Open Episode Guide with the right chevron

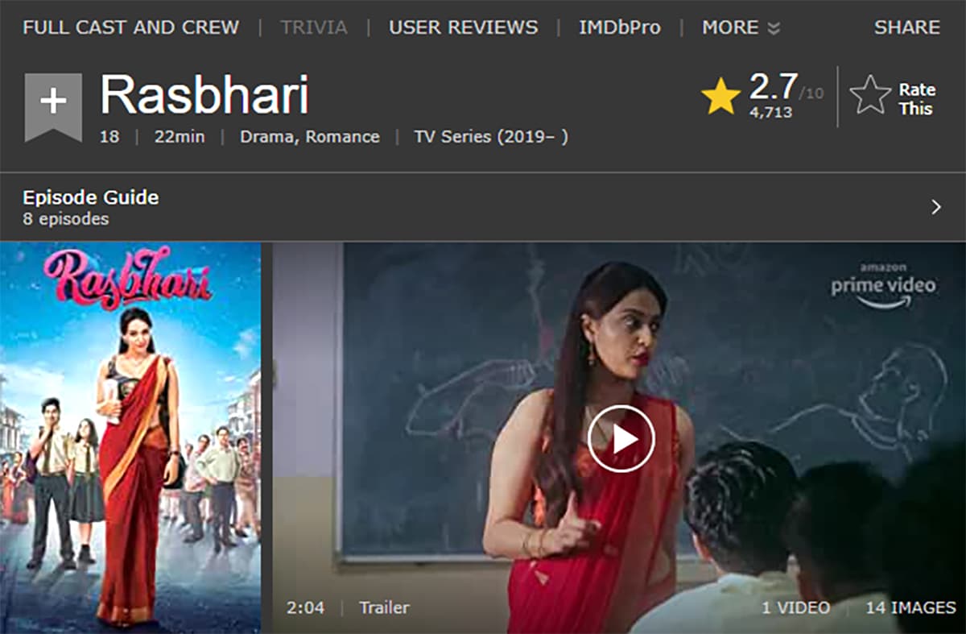[x=936, y=207]
